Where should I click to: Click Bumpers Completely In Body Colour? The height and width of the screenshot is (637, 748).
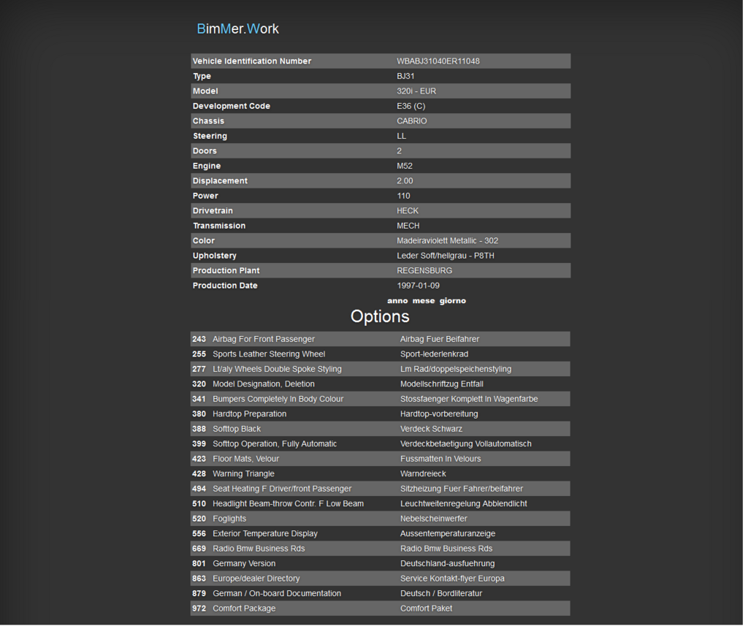coord(278,399)
